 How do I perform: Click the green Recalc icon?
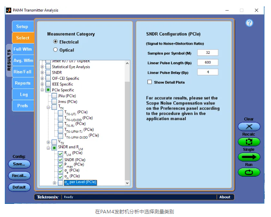249,142
